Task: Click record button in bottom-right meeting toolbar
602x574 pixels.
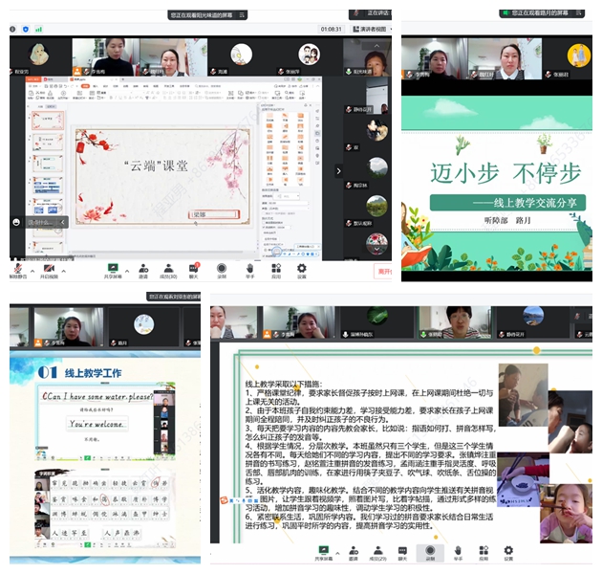Action: click(430, 552)
